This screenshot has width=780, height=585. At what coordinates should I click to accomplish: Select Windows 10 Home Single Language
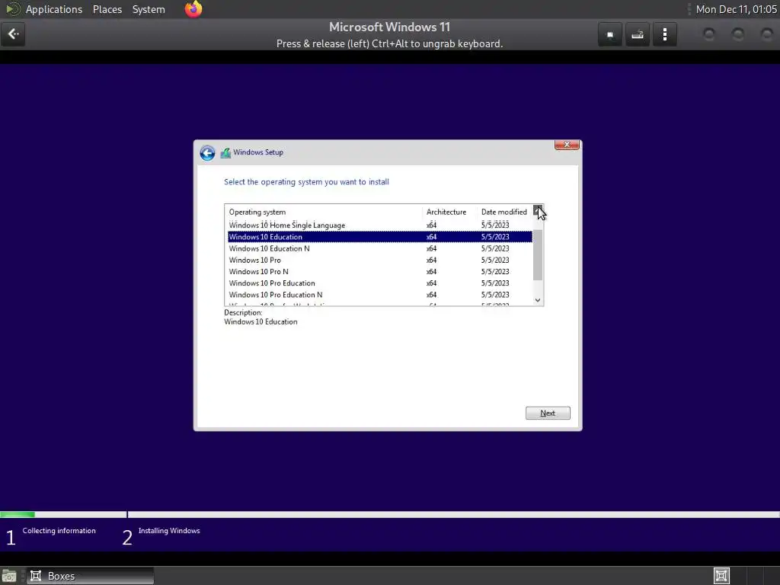point(379,225)
